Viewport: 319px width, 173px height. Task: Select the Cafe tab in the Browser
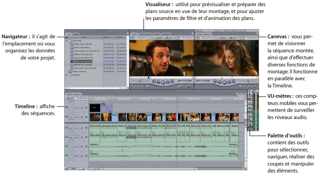coord(69,34)
